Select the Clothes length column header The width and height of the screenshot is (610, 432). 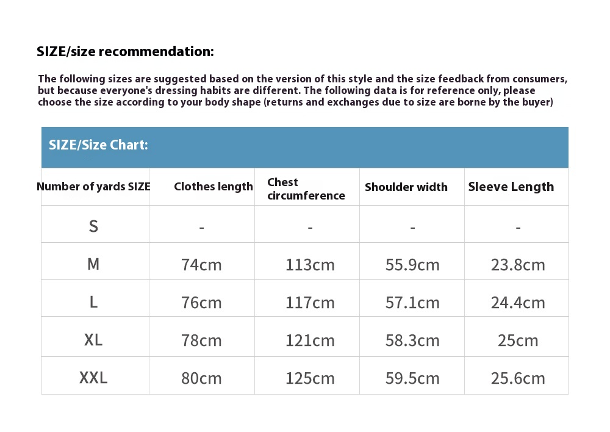(213, 187)
